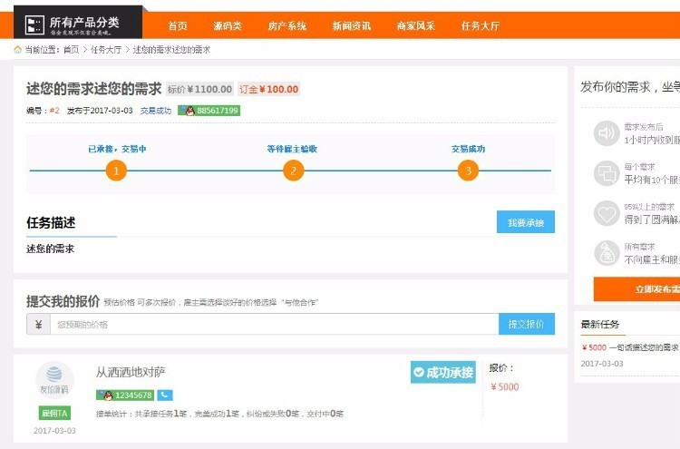Screen dimensions: 680x449
Task: Click the blue phone icon
Action: [x=165, y=395]
